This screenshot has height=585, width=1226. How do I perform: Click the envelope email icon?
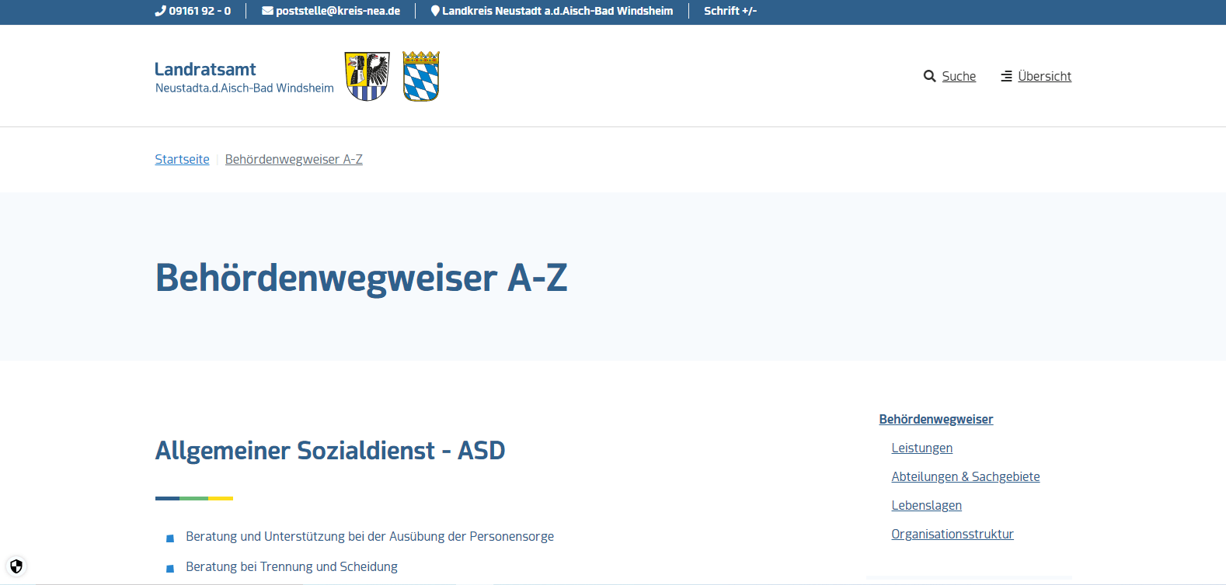pyautogui.click(x=267, y=11)
